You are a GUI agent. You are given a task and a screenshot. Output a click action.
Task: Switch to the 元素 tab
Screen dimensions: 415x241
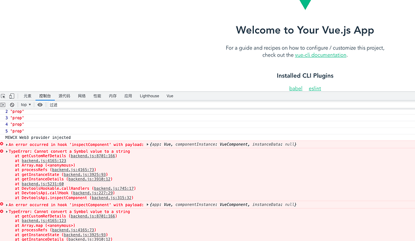(x=27, y=96)
